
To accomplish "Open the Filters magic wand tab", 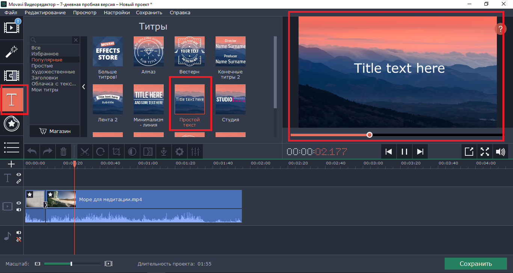I will 12,52.
